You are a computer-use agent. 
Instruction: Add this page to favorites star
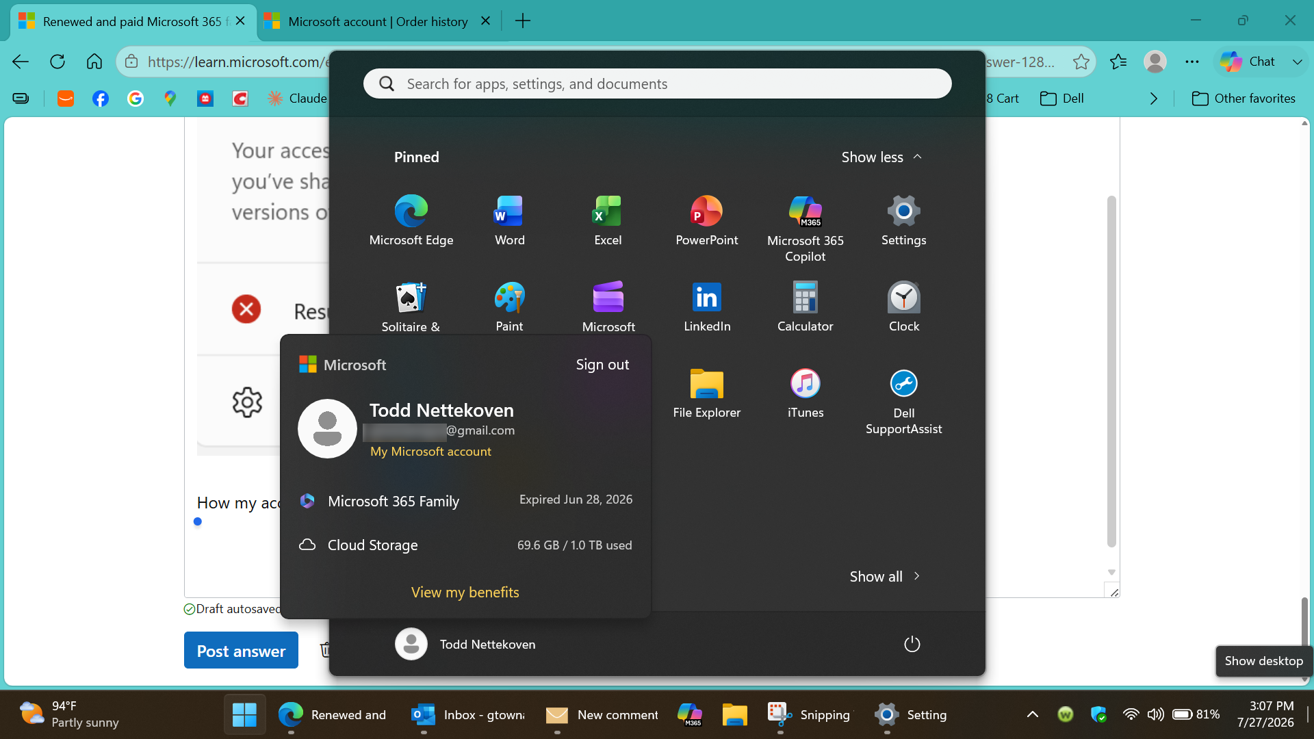(x=1081, y=62)
